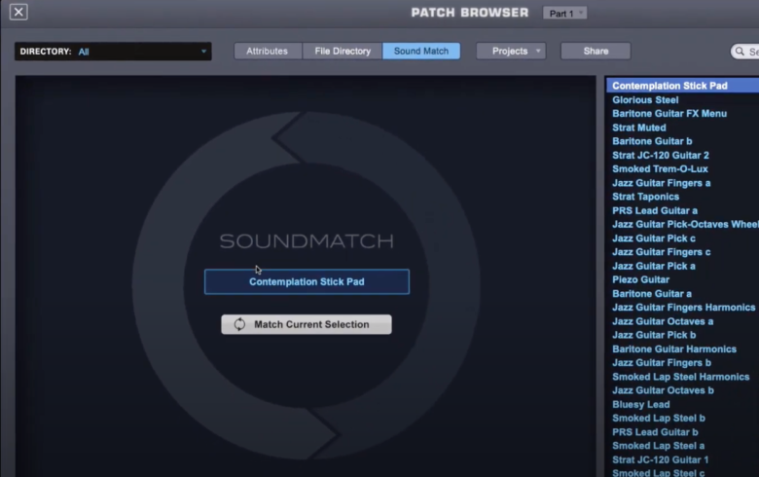
Task: Click the Share button
Action: pyautogui.click(x=596, y=51)
